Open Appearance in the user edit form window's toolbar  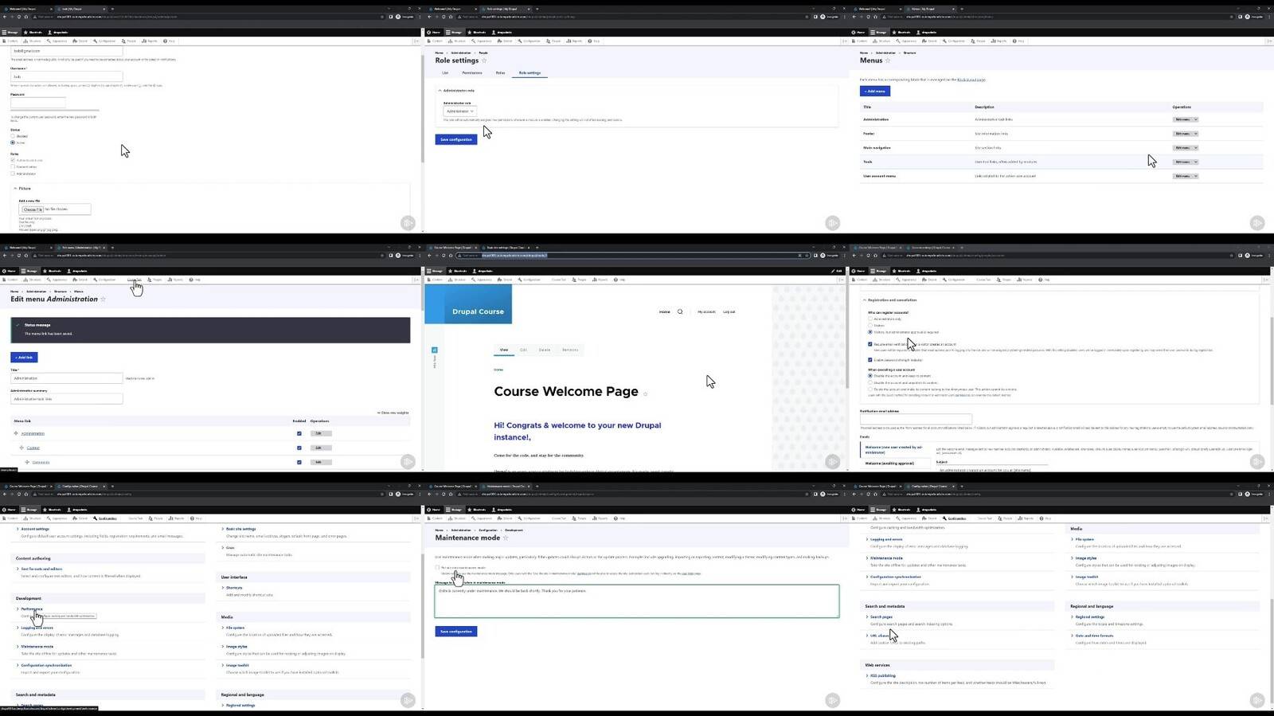pyautogui.click(x=57, y=41)
